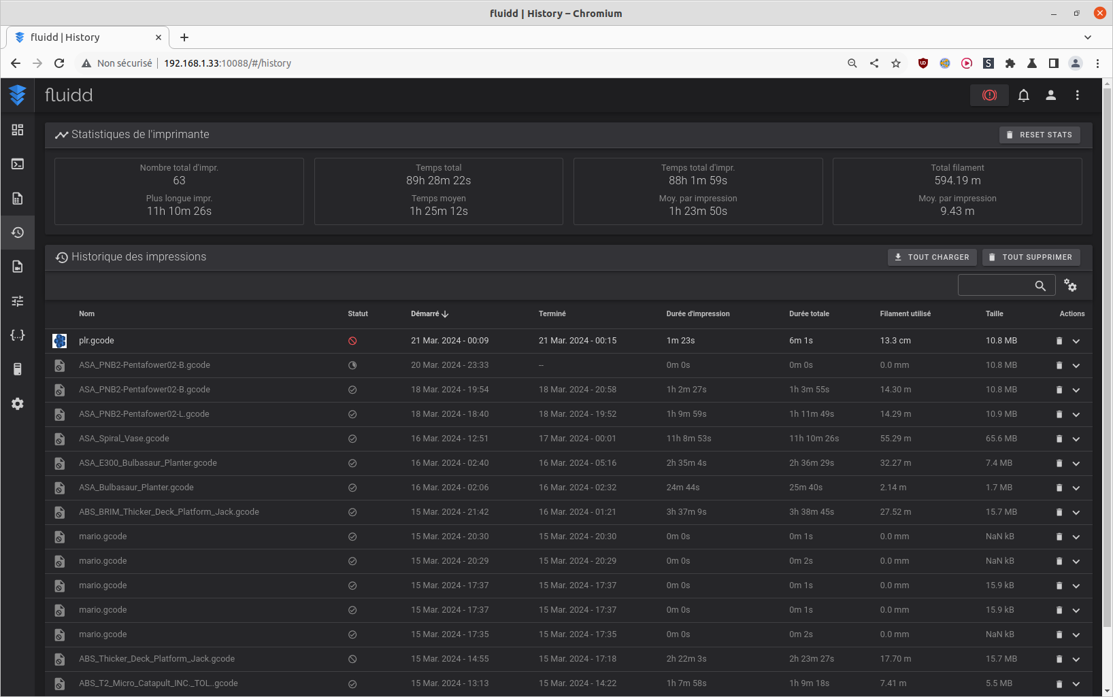Open the Timelapse page sidebar icon

[x=18, y=267]
